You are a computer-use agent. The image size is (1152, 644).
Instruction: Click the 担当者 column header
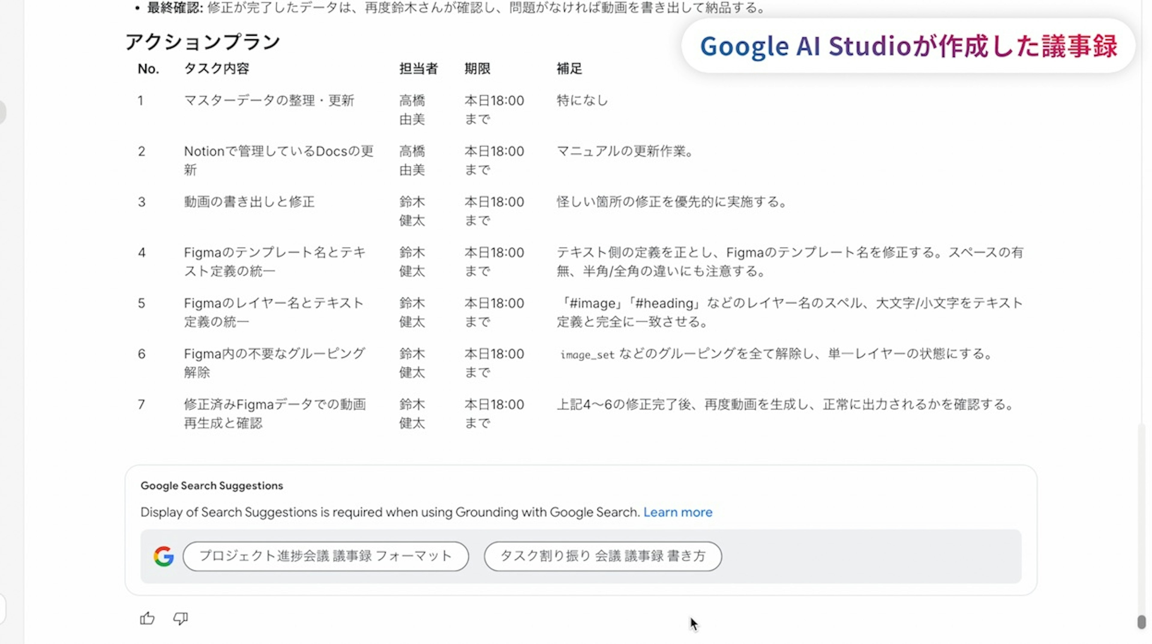(x=418, y=69)
